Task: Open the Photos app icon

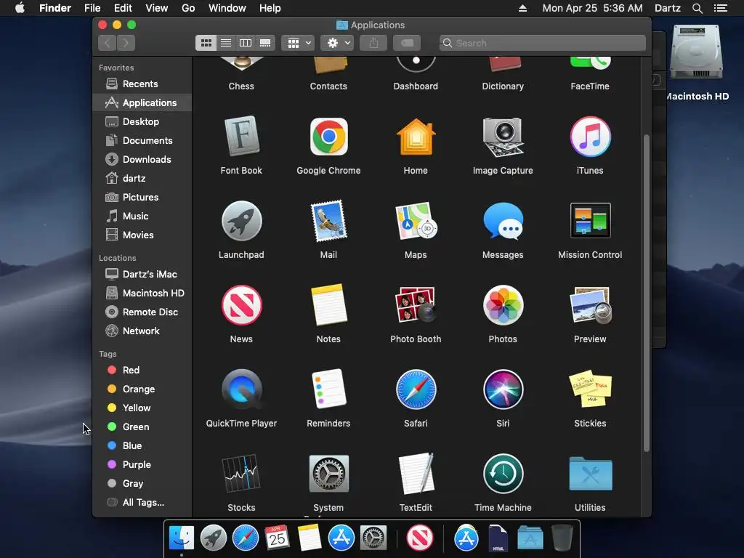Action: pyautogui.click(x=503, y=305)
